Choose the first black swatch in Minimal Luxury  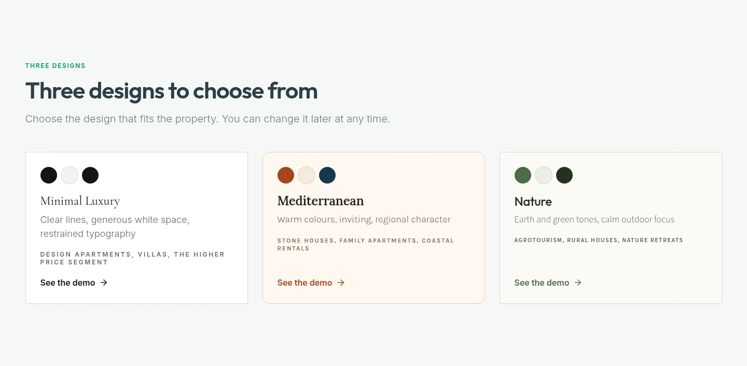(x=49, y=175)
